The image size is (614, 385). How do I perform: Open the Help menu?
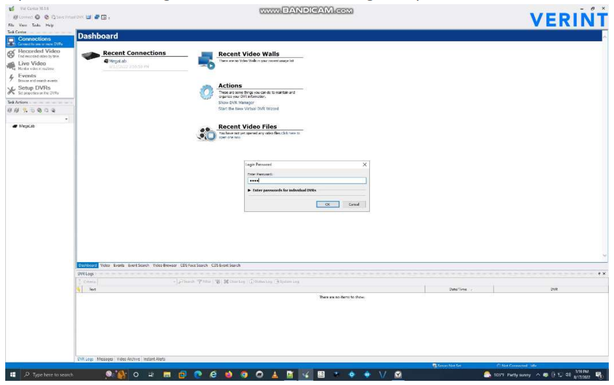point(49,25)
